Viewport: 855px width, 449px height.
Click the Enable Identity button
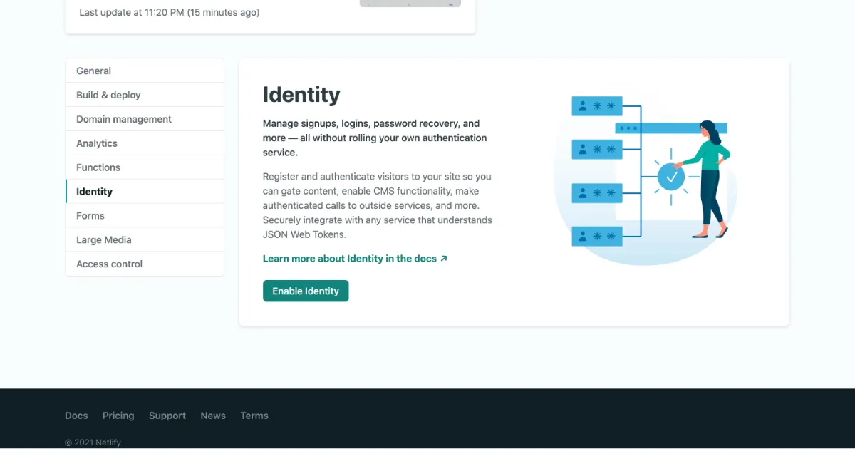click(306, 291)
